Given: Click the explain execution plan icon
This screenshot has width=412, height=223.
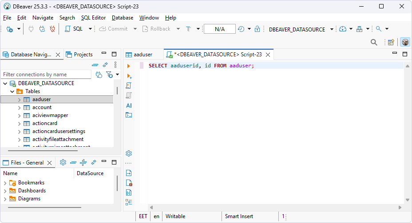Looking at the screenshot, I should pyautogui.click(x=129, y=95).
